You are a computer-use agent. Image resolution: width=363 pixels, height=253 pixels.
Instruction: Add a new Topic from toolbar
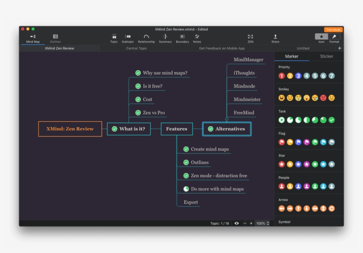click(114, 39)
